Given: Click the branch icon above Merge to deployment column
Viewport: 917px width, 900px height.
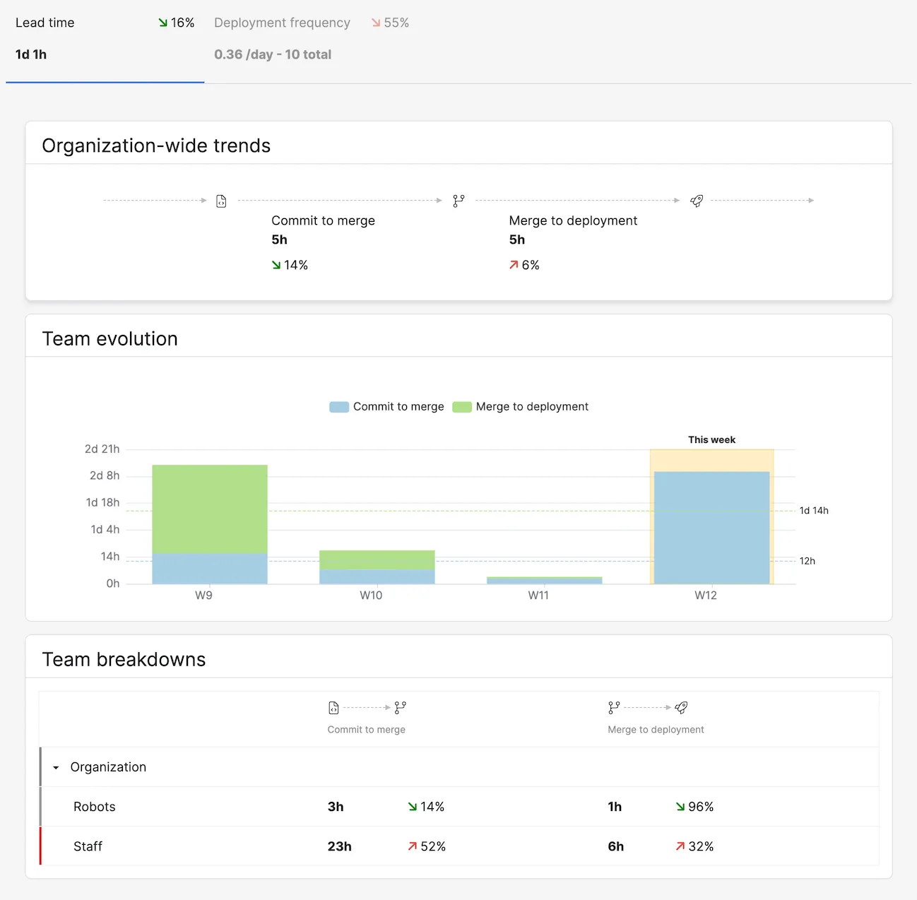Looking at the screenshot, I should (614, 708).
